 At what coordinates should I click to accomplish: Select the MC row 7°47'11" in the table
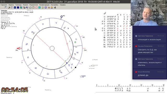click(117, 47)
